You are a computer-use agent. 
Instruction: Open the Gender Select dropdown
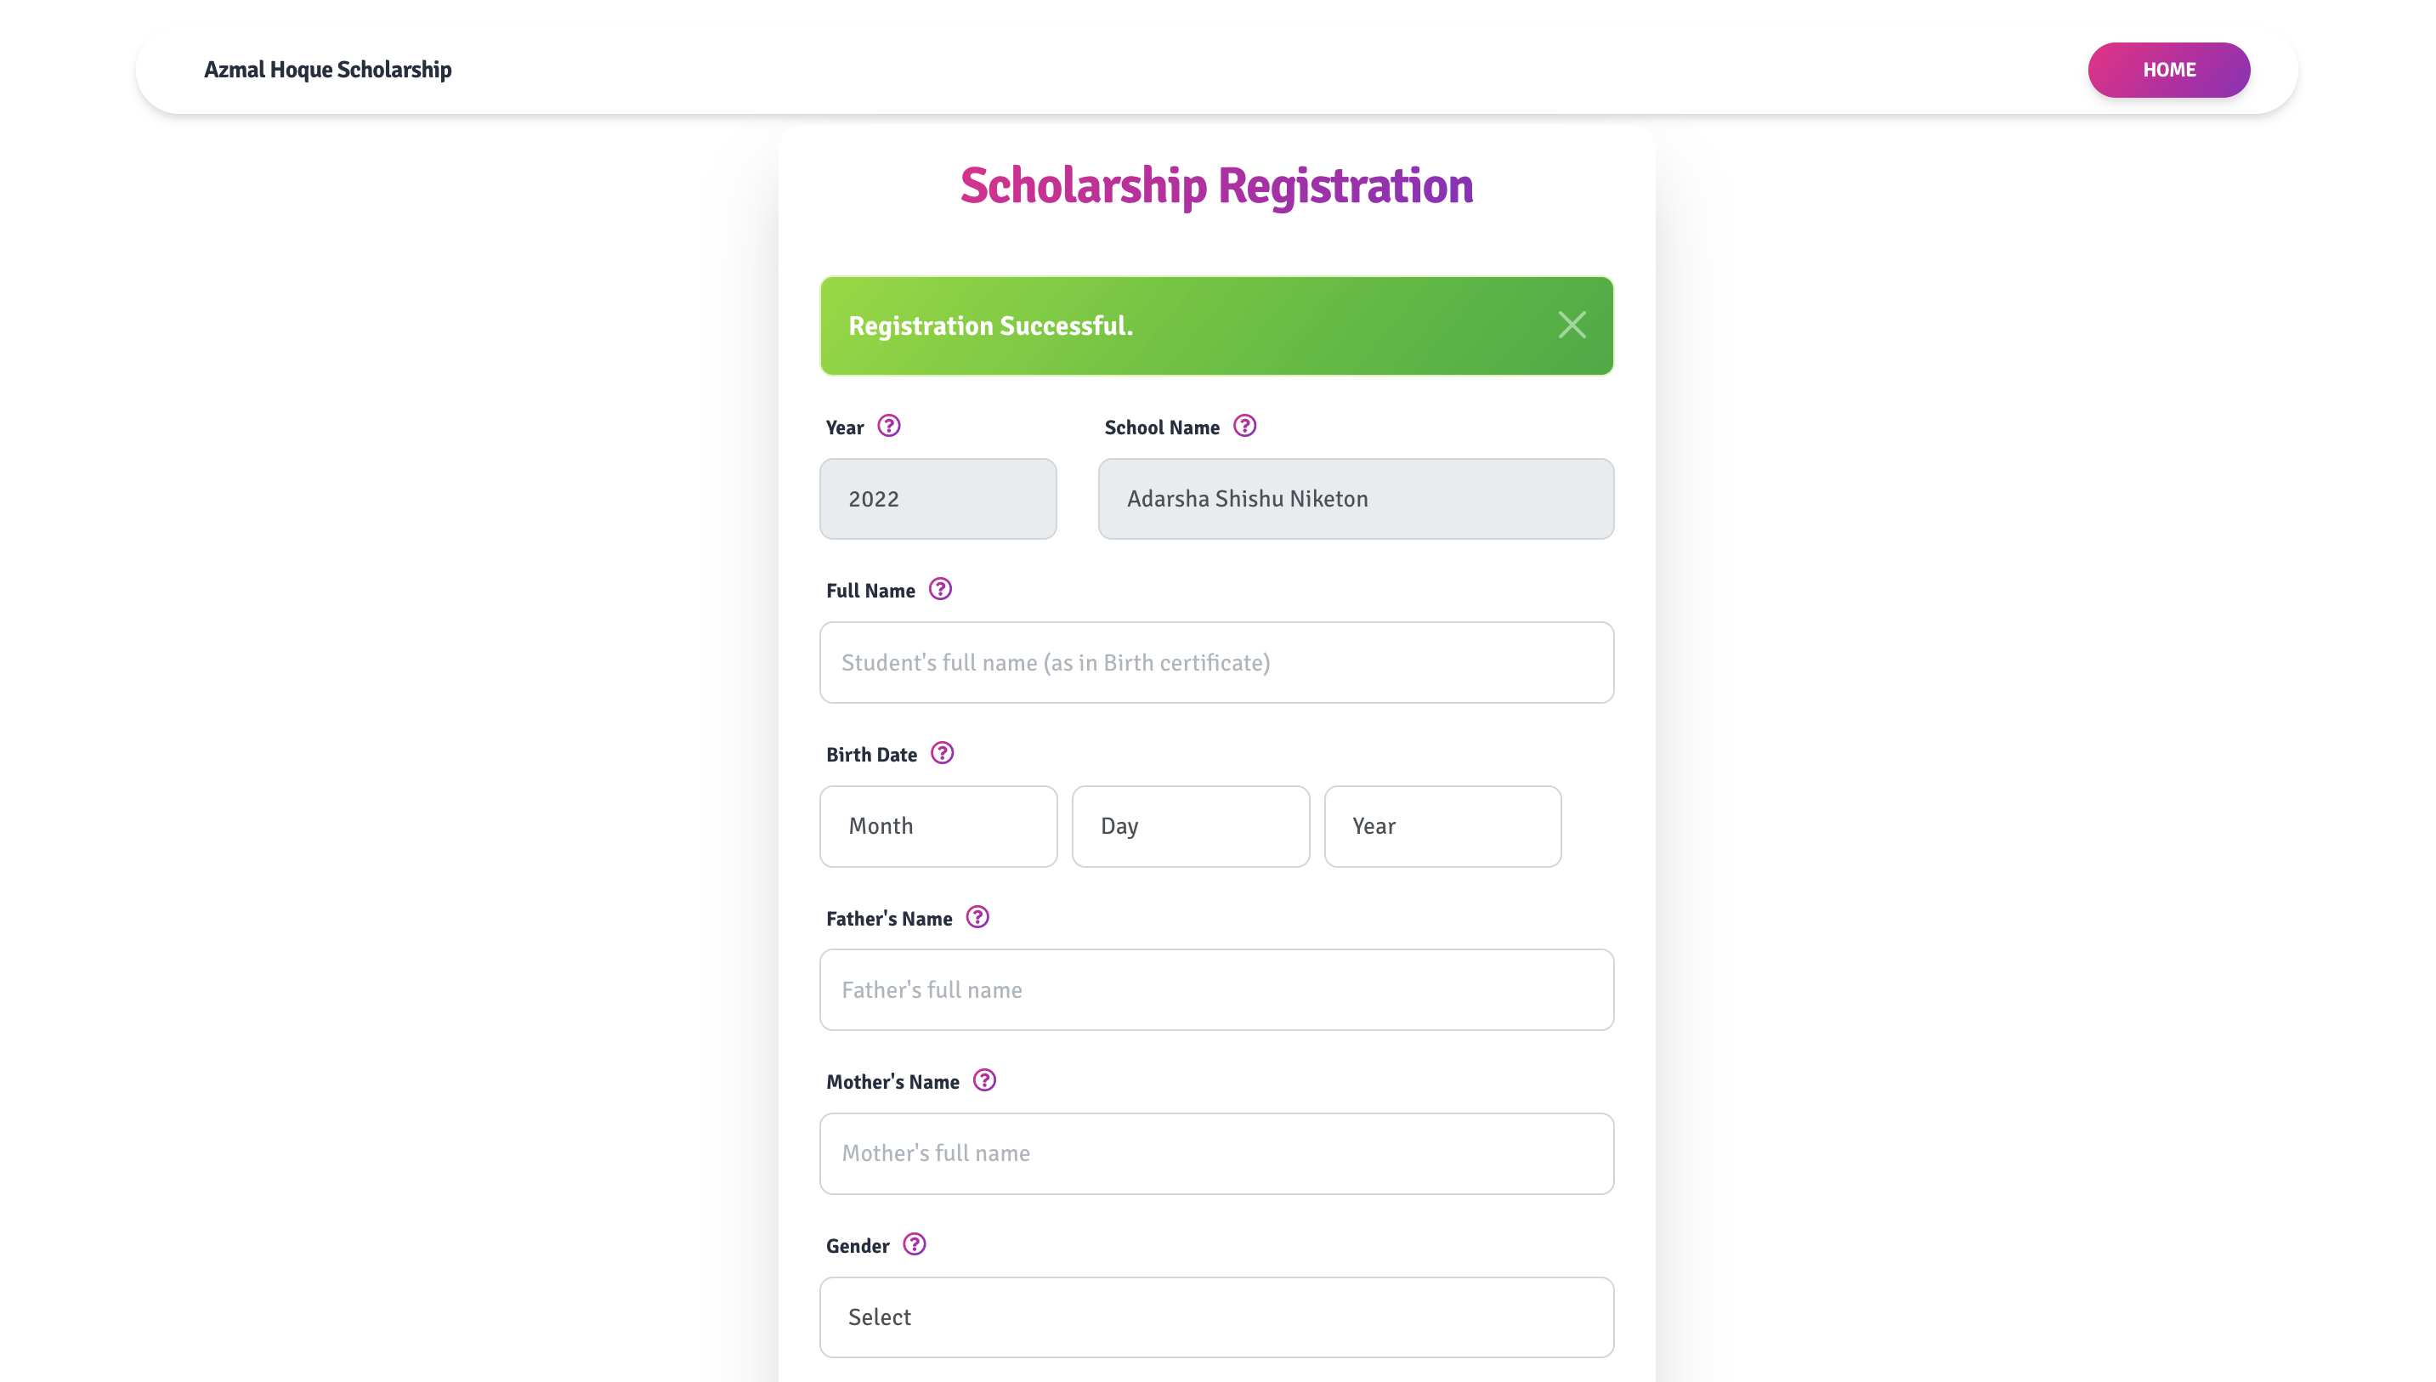point(1215,1317)
